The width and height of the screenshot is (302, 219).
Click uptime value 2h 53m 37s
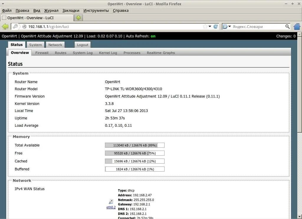pyautogui.click(x=115, y=118)
